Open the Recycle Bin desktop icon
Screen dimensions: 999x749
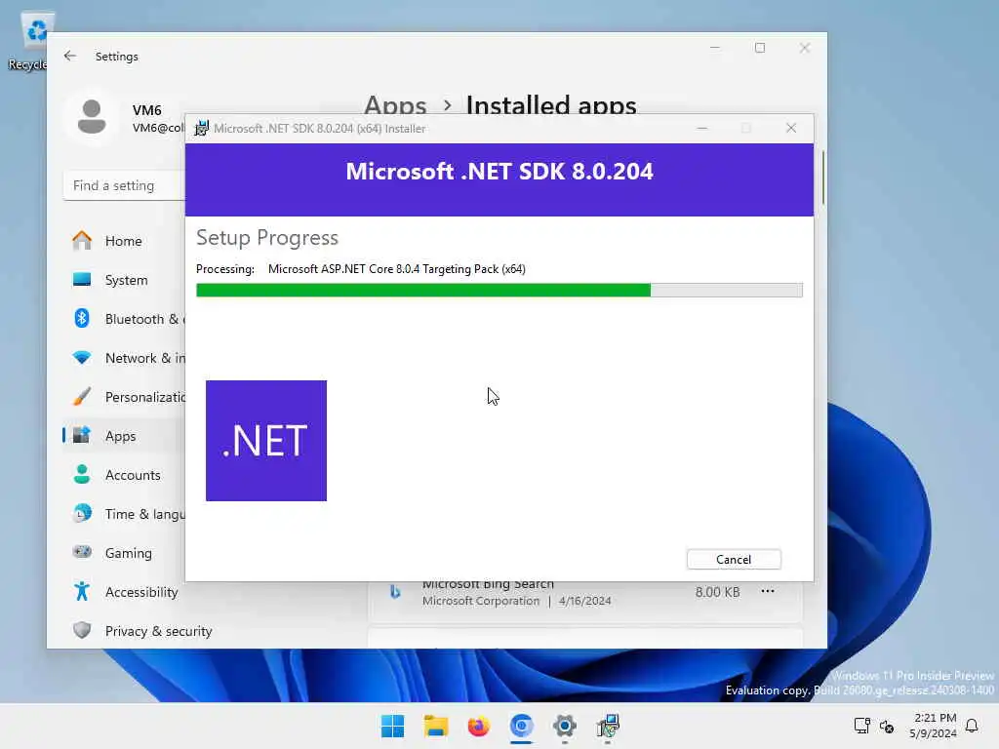coord(30,42)
